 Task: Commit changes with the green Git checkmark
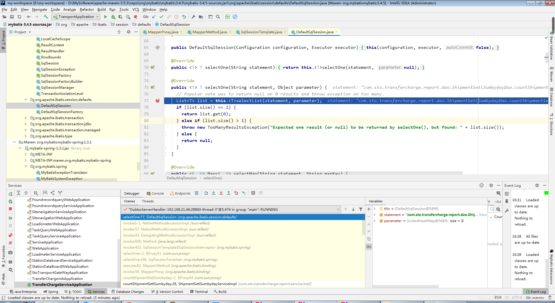161,17
